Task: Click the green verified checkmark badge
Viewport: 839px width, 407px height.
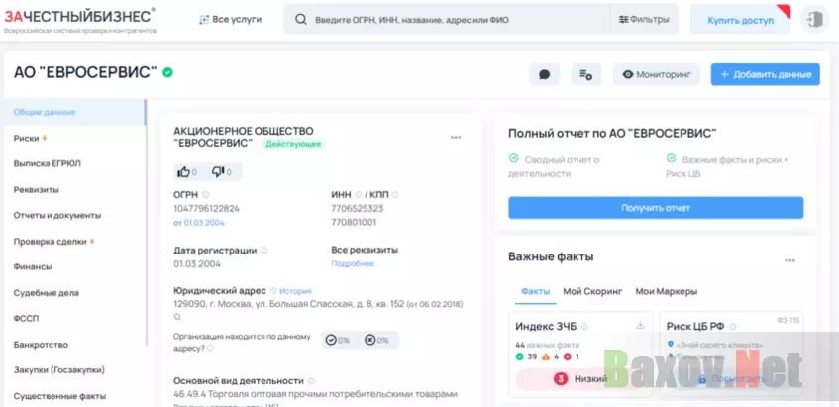Action: click(x=168, y=72)
